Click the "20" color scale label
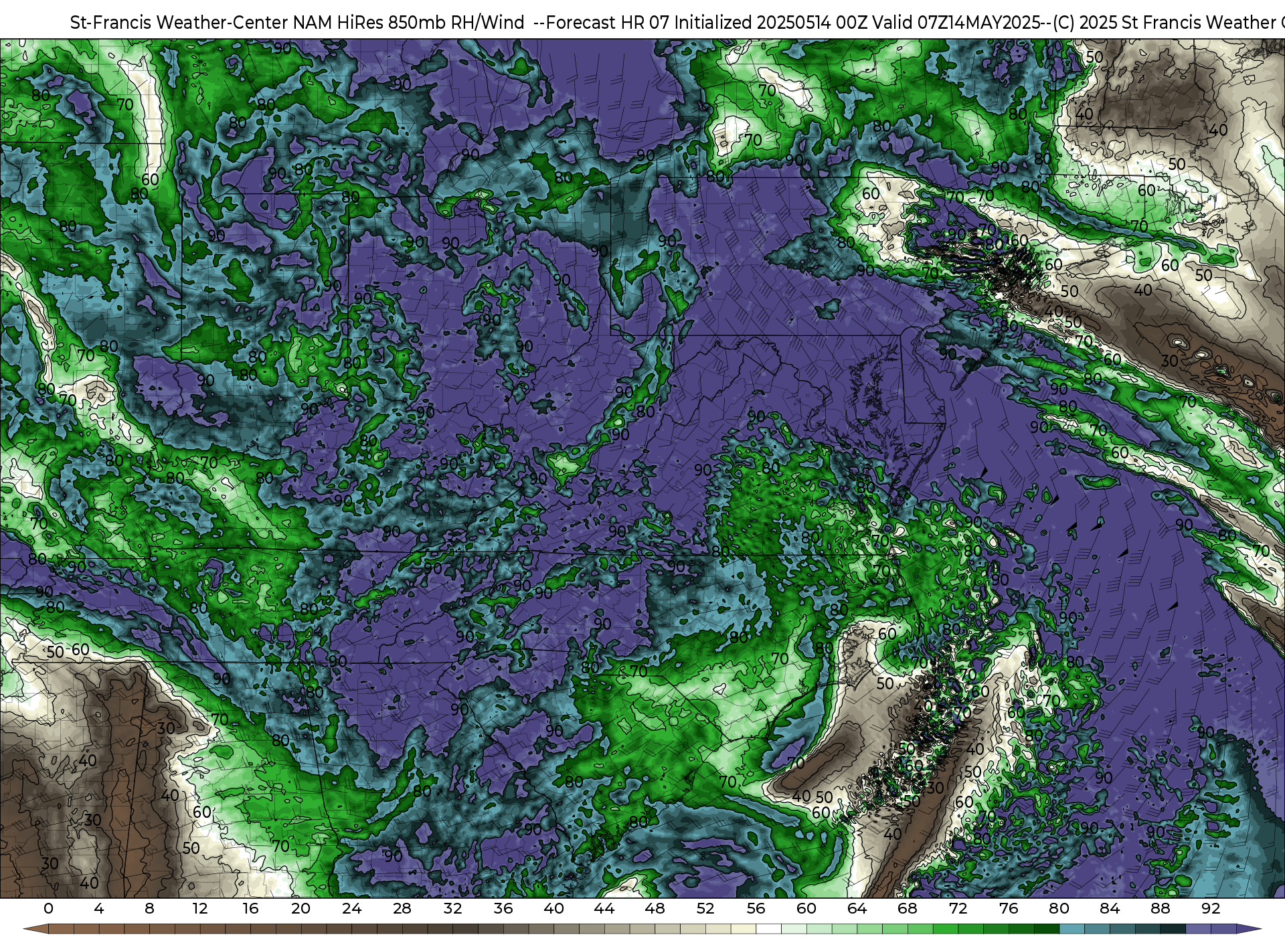Image resolution: width=1285 pixels, height=937 pixels. click(x=301, y=908)
